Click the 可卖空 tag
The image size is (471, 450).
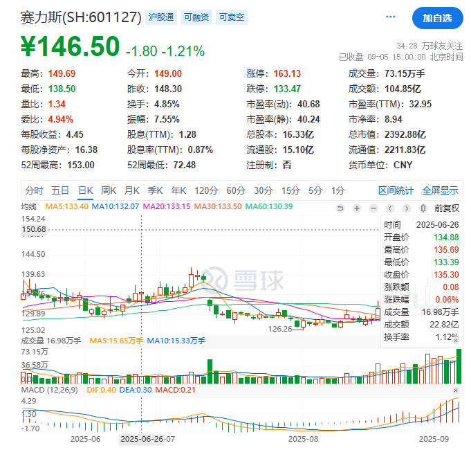232,17
